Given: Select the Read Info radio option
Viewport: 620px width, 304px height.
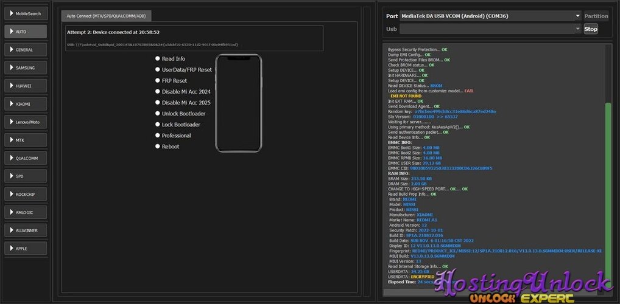Looking at the screenshot, I should [171, 58].
